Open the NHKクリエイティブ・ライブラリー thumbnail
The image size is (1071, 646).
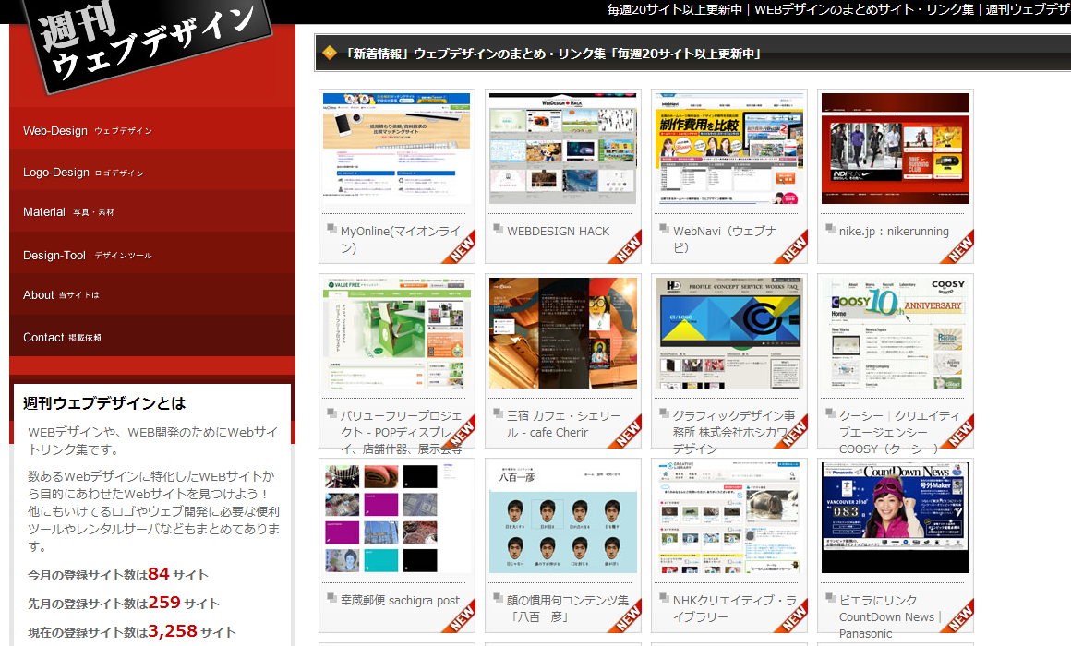728,518
